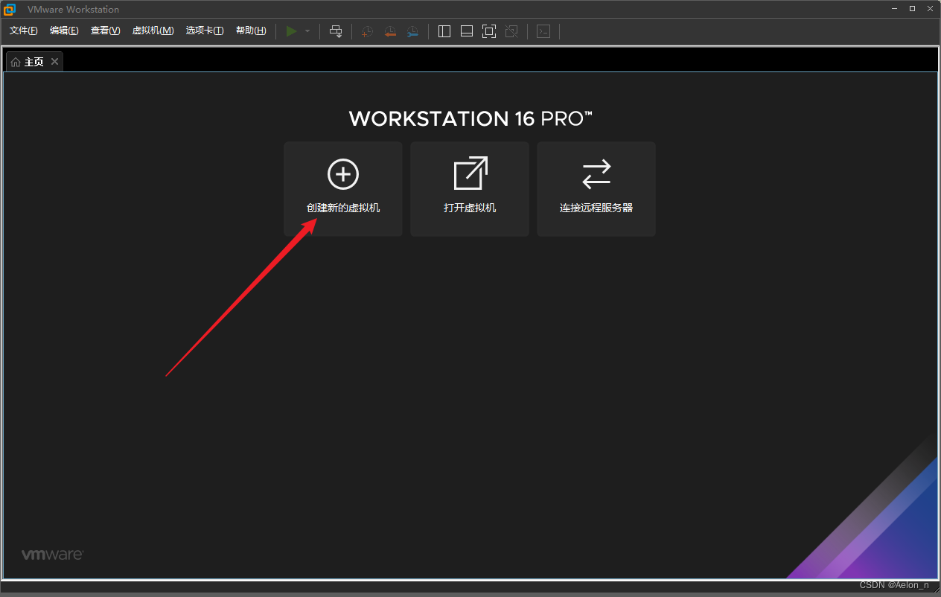Open the 文件(F) menu

tap(24, 31)
